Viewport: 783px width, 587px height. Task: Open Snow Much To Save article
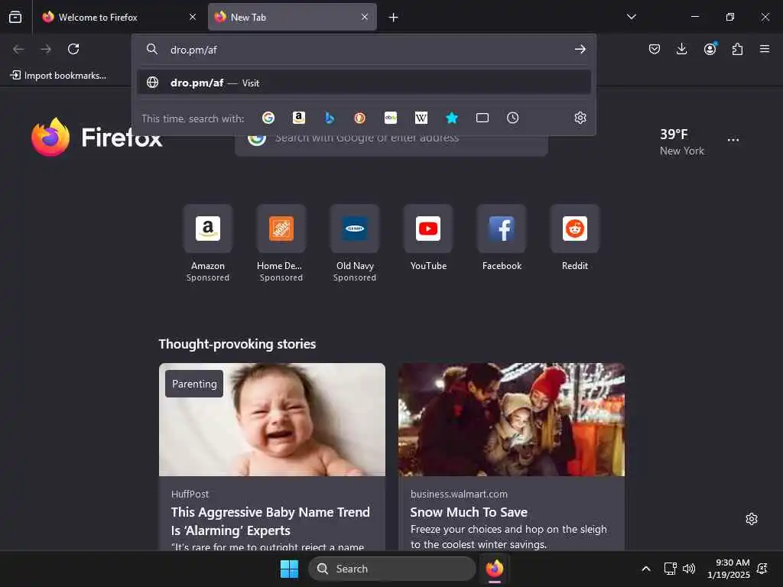[x=469, y=512]
